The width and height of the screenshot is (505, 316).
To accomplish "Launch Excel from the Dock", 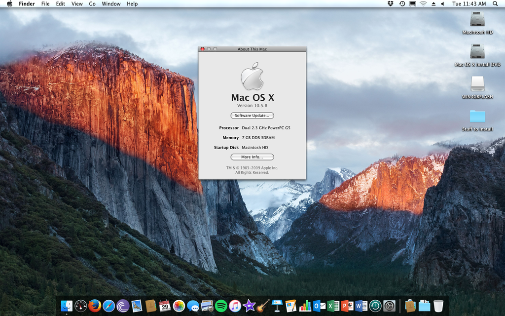I will [x=333, y=305].
